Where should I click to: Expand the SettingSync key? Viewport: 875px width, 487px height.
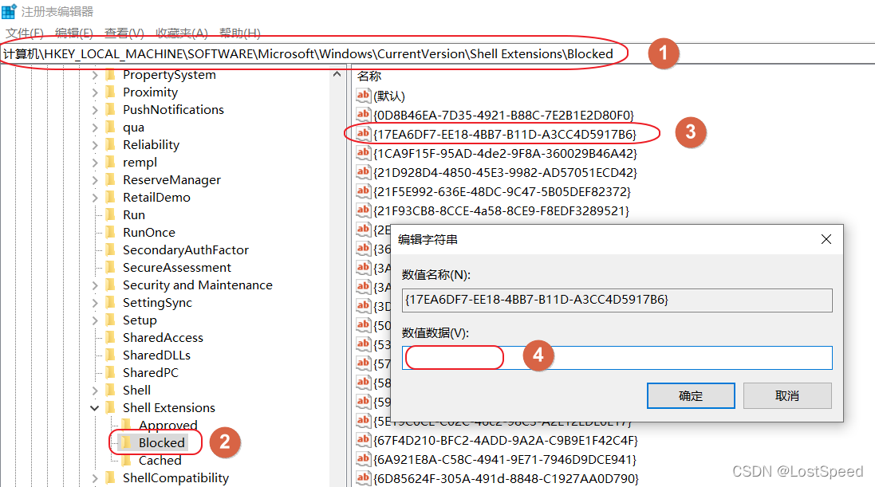94,303
